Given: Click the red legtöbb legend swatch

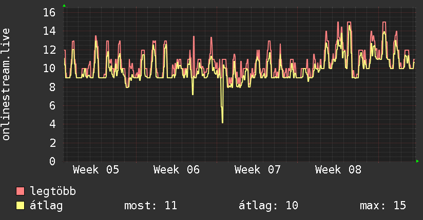Looking at the screenshot, I should 21,191.
